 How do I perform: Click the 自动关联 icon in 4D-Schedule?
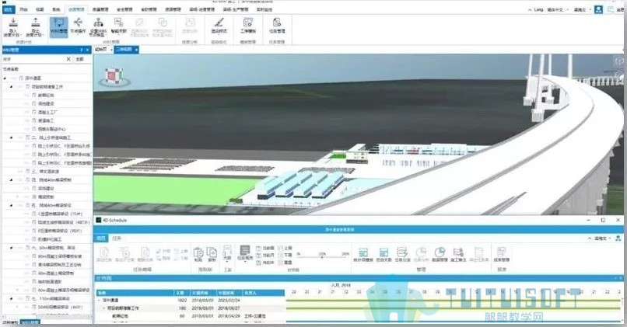pos(384,252)
